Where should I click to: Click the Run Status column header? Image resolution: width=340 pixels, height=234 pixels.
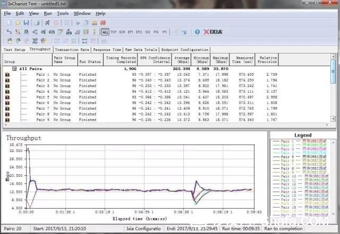[x=90, y=60]
